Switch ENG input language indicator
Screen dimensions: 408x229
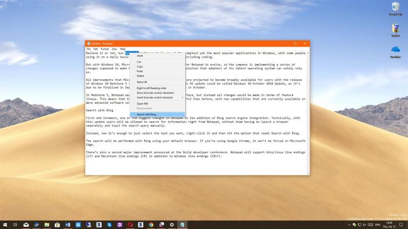[378, 225]
